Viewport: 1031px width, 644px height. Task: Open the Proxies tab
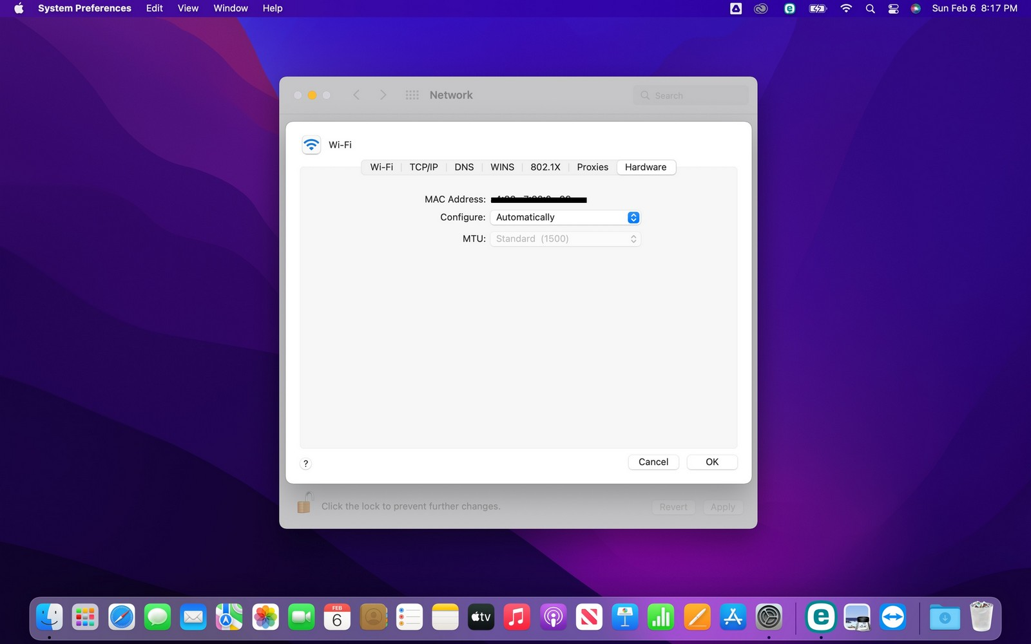592,167
